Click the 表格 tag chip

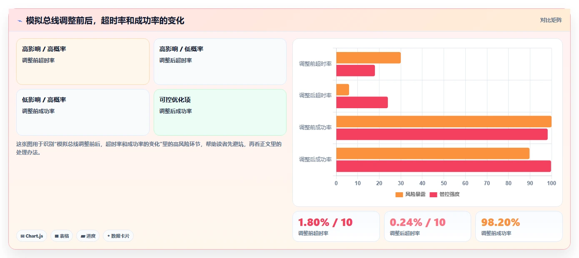point(62,236)
